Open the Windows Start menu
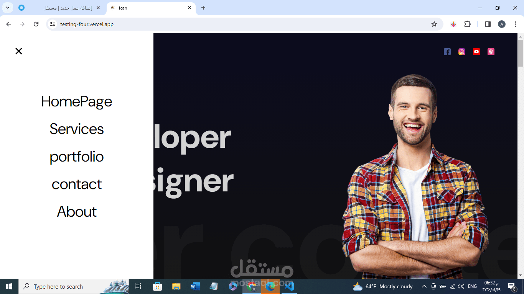This screenshot has width=524, height=294. pos(9,286)
